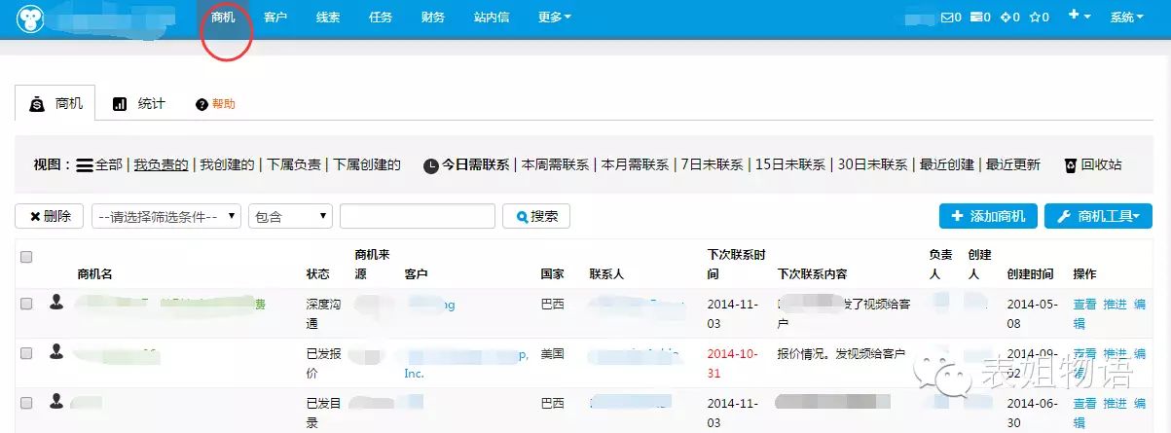Filter by 下属负责 view
The width and height of the screenshot is (1171, 433).
294,164
